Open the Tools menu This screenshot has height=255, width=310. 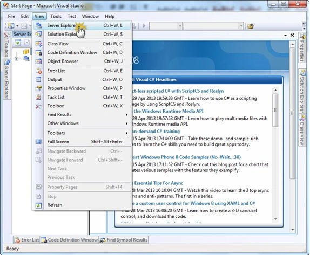tap(56, 16)
